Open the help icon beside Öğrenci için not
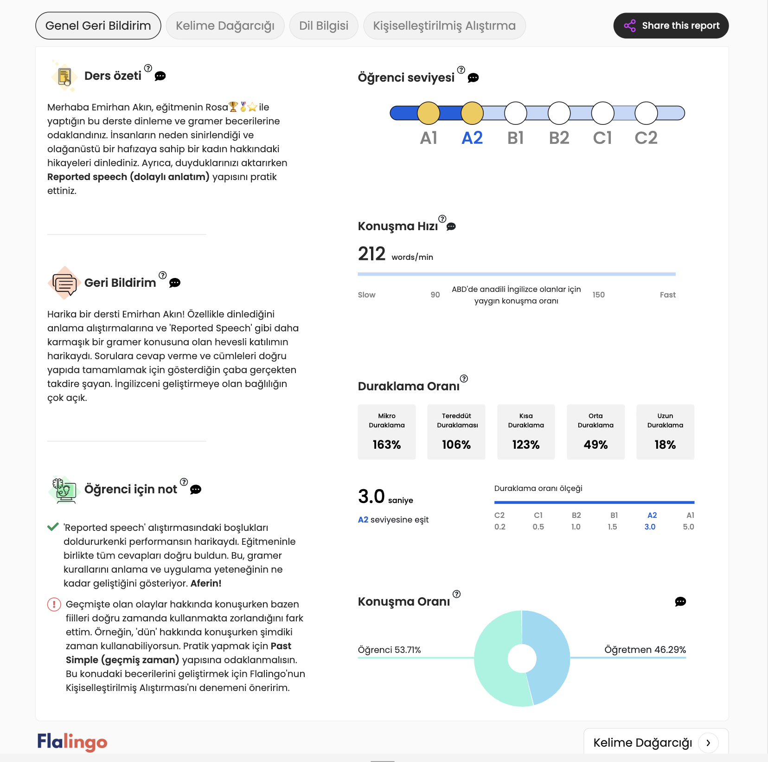Screen dimensions: 768x762 (184, 482)
